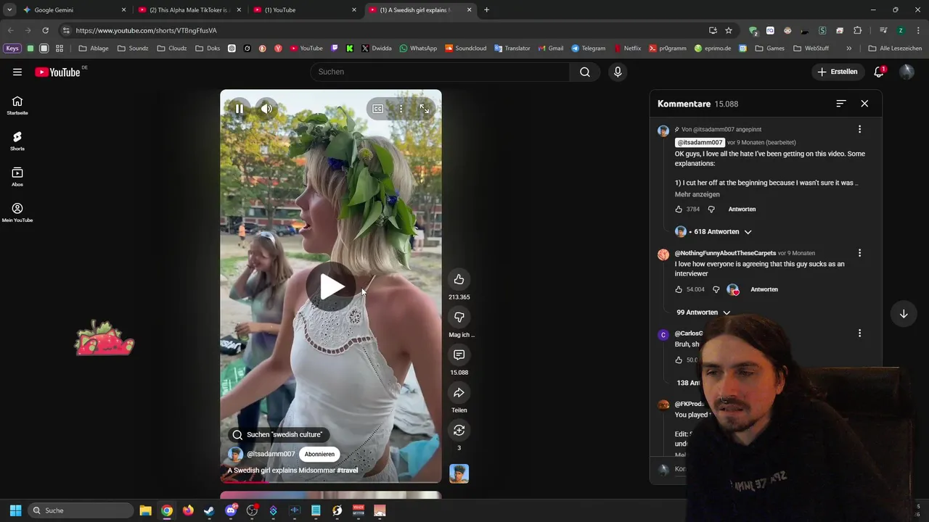
Task: Switch to This Alpha Male TikToker tab
Action: (x=189, y=10)
